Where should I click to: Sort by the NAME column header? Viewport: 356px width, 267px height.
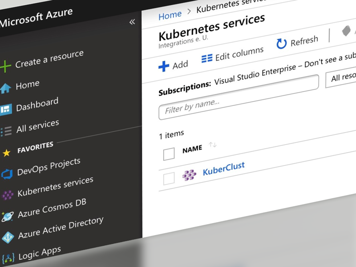(192, 149)
